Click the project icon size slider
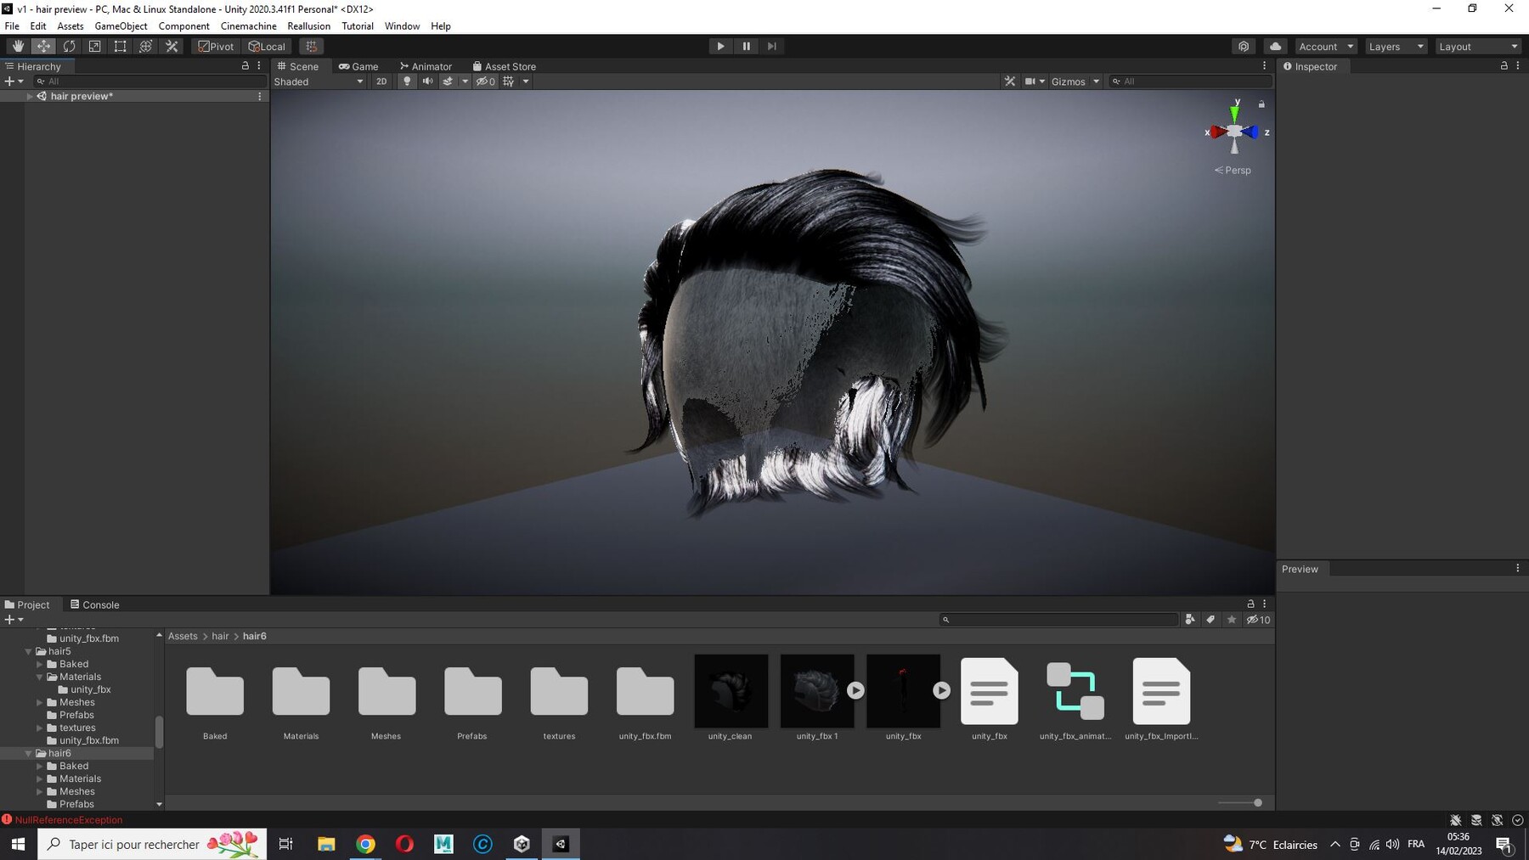Screen dimensions: 1529x860 tap(1240, 802)
